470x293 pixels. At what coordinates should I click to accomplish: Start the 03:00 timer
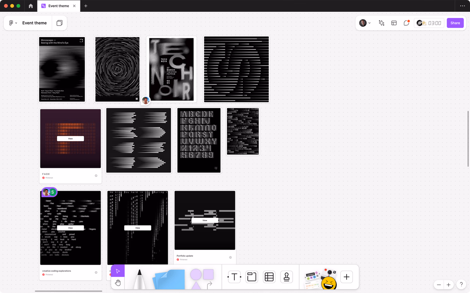coord(429,23)
